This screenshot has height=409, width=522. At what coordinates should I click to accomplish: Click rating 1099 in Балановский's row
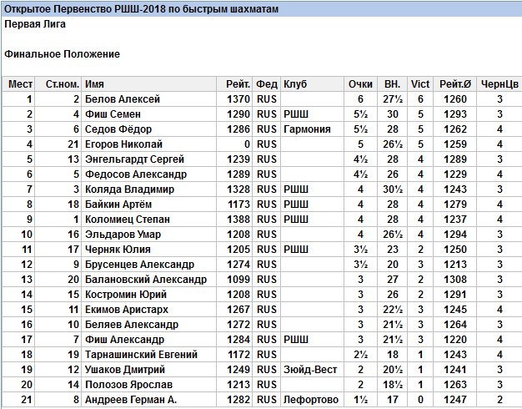[238, 280]
